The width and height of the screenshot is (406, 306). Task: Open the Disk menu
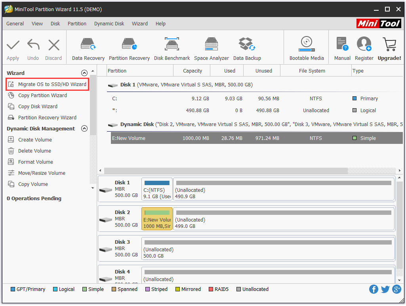55,24
